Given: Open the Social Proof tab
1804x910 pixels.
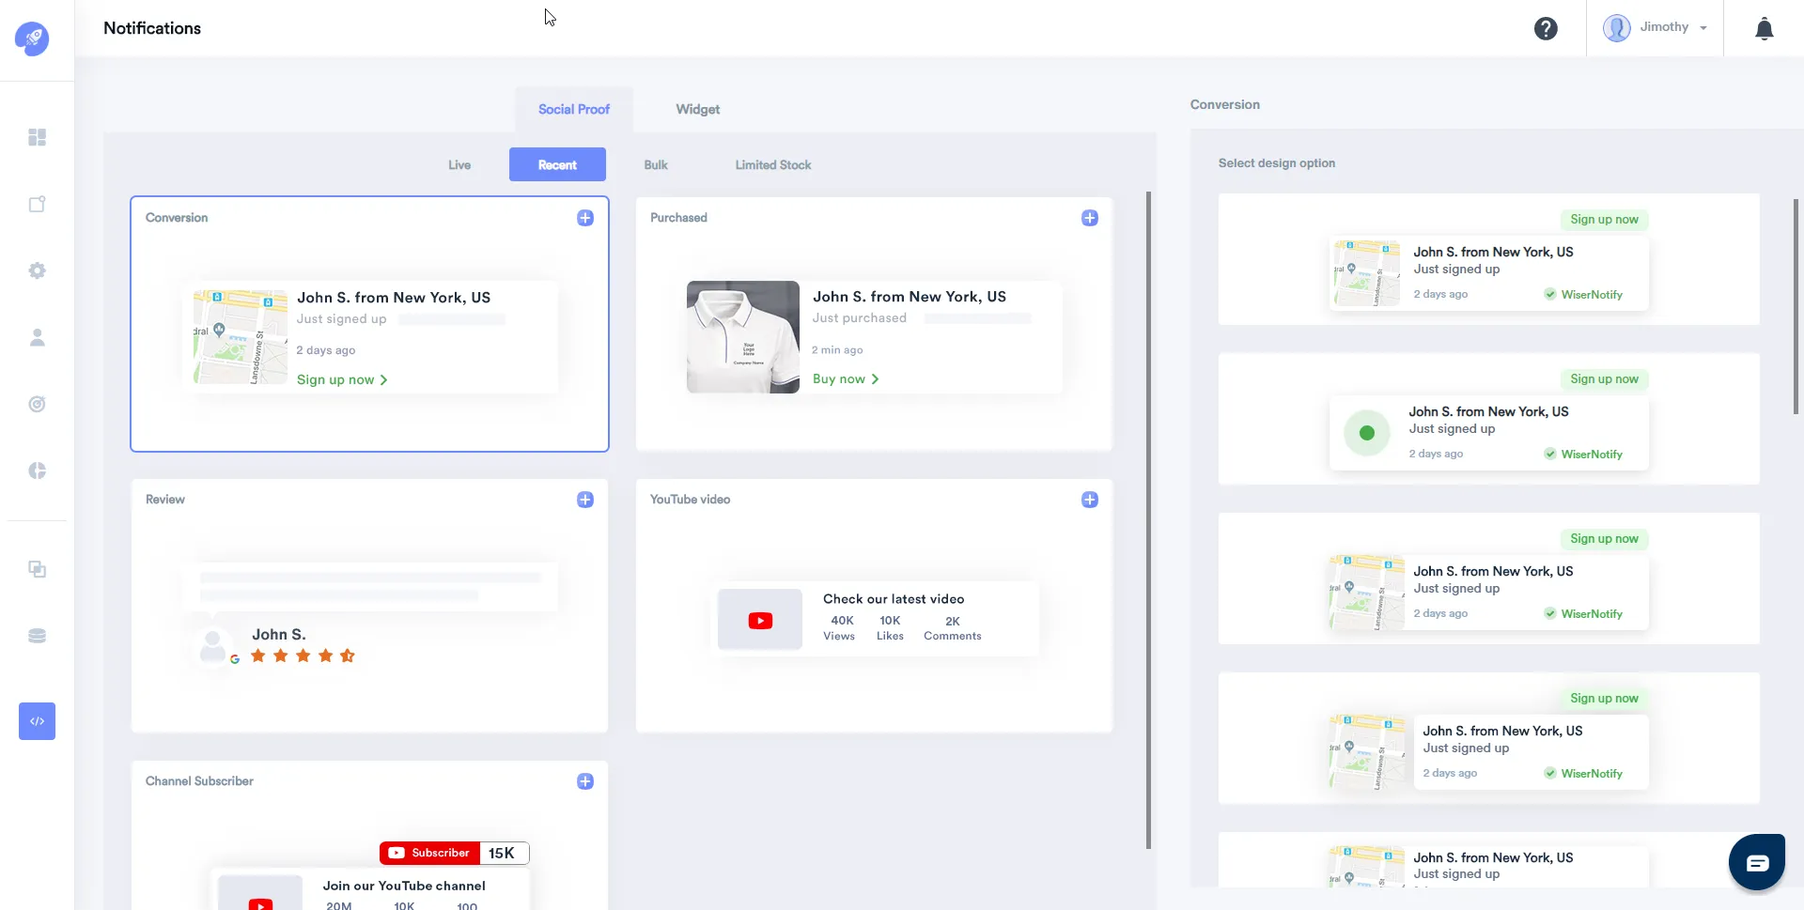Looking at the screenshot, I should click(573, 109).
